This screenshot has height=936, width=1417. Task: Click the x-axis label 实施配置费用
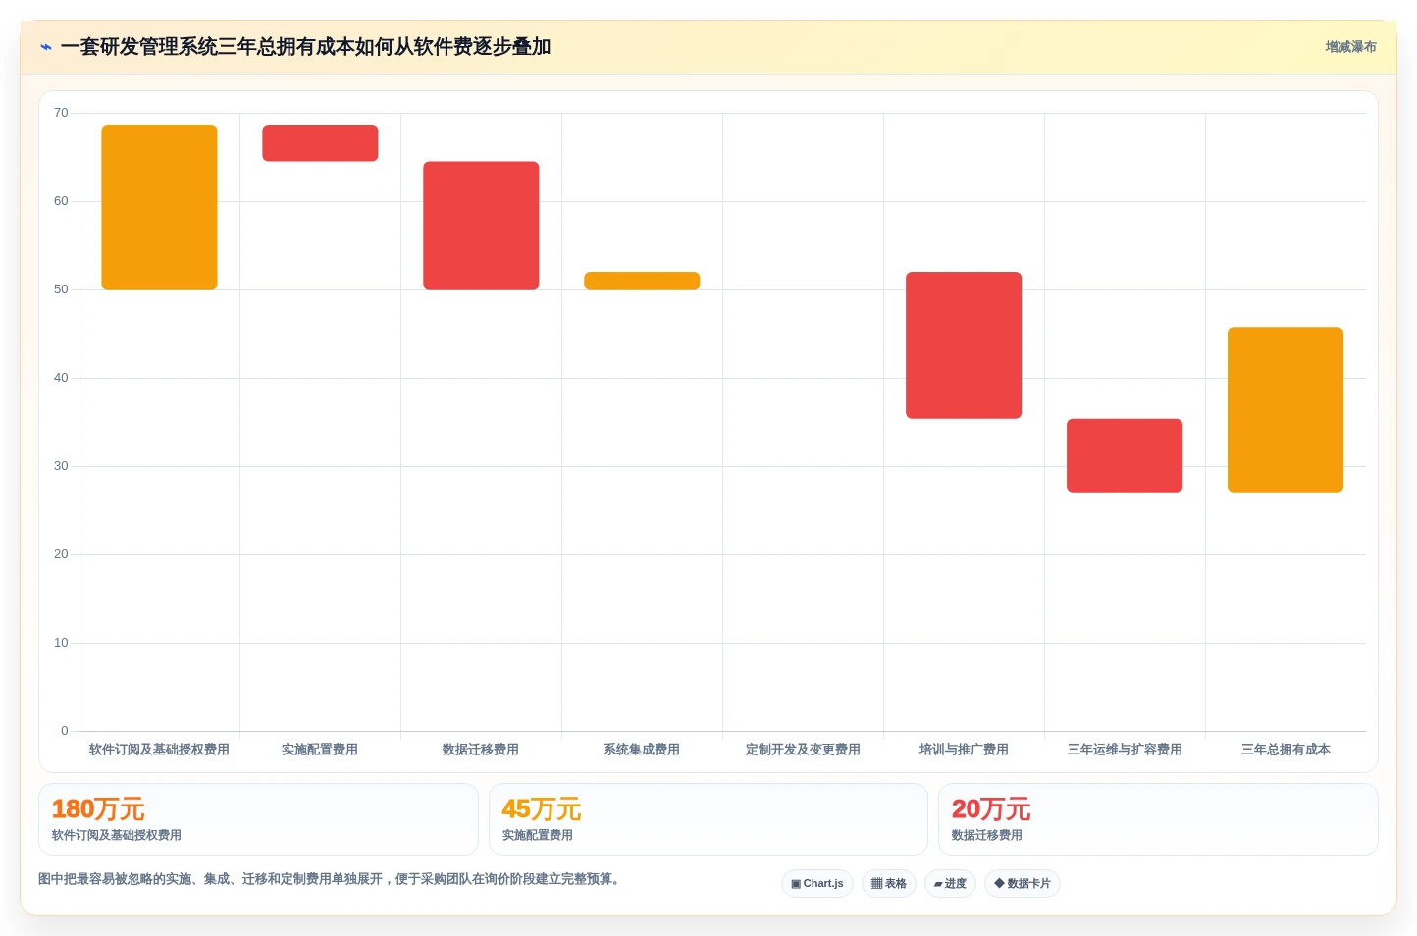pos(320,750)
